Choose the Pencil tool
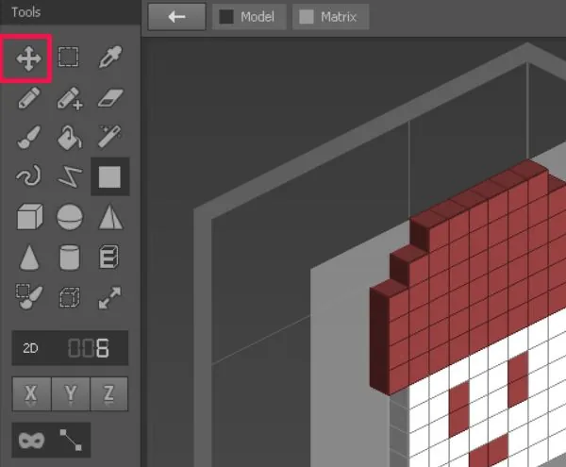This screenshot has height=467, width=566. [29, 97]
